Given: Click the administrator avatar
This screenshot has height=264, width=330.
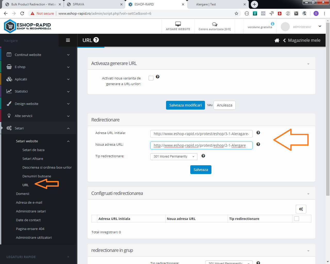Looking at the screenshot, I should coord(285,27).
